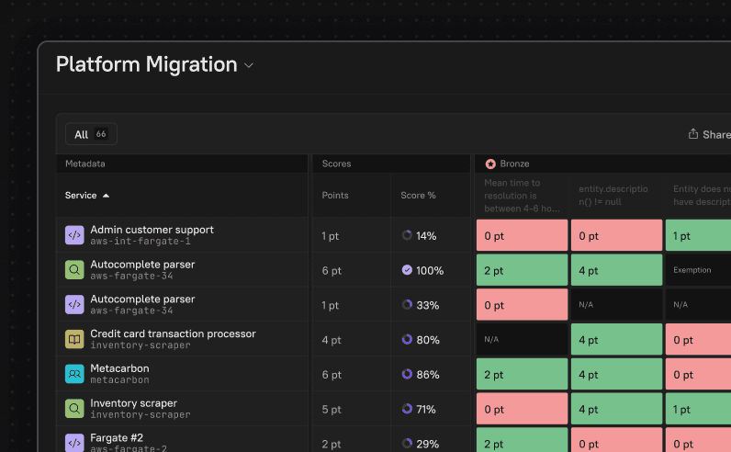Click Credit card transaction processor book icon

click(74, 339)
